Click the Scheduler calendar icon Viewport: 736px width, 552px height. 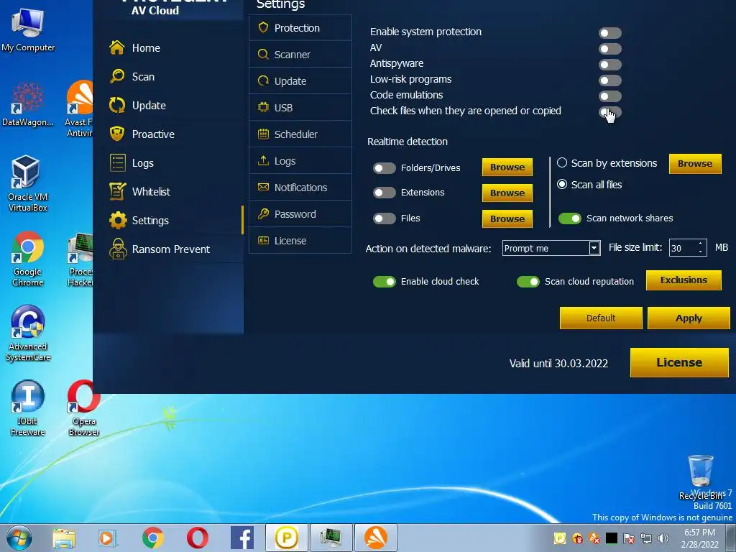point(263,134)
